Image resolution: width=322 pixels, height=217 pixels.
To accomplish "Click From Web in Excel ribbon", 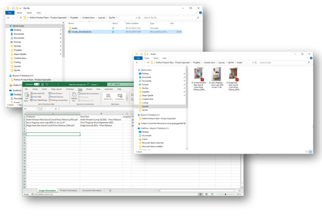I will click(36, 97).
